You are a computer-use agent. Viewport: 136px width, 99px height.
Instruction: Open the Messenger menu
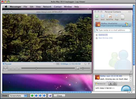click(16, 7)
